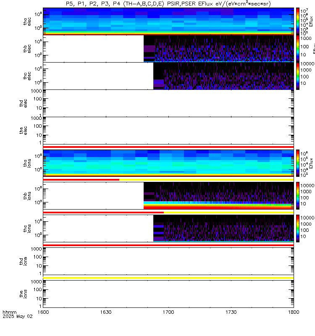Click the 1730 time tick label
The height and width of the screenshot is (336, 315).
pyautogui.click(x=231, y=312)
